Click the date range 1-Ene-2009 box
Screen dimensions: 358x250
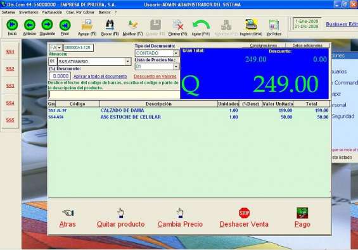307,23
